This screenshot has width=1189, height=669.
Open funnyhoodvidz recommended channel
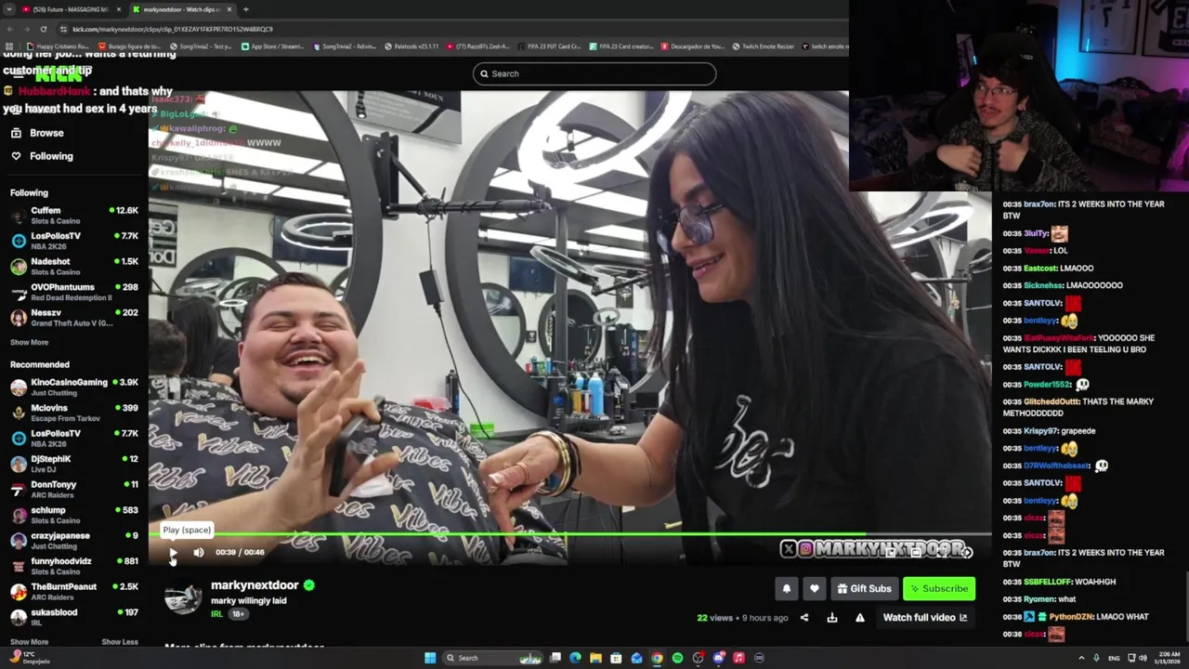click(x=74, y=566)
